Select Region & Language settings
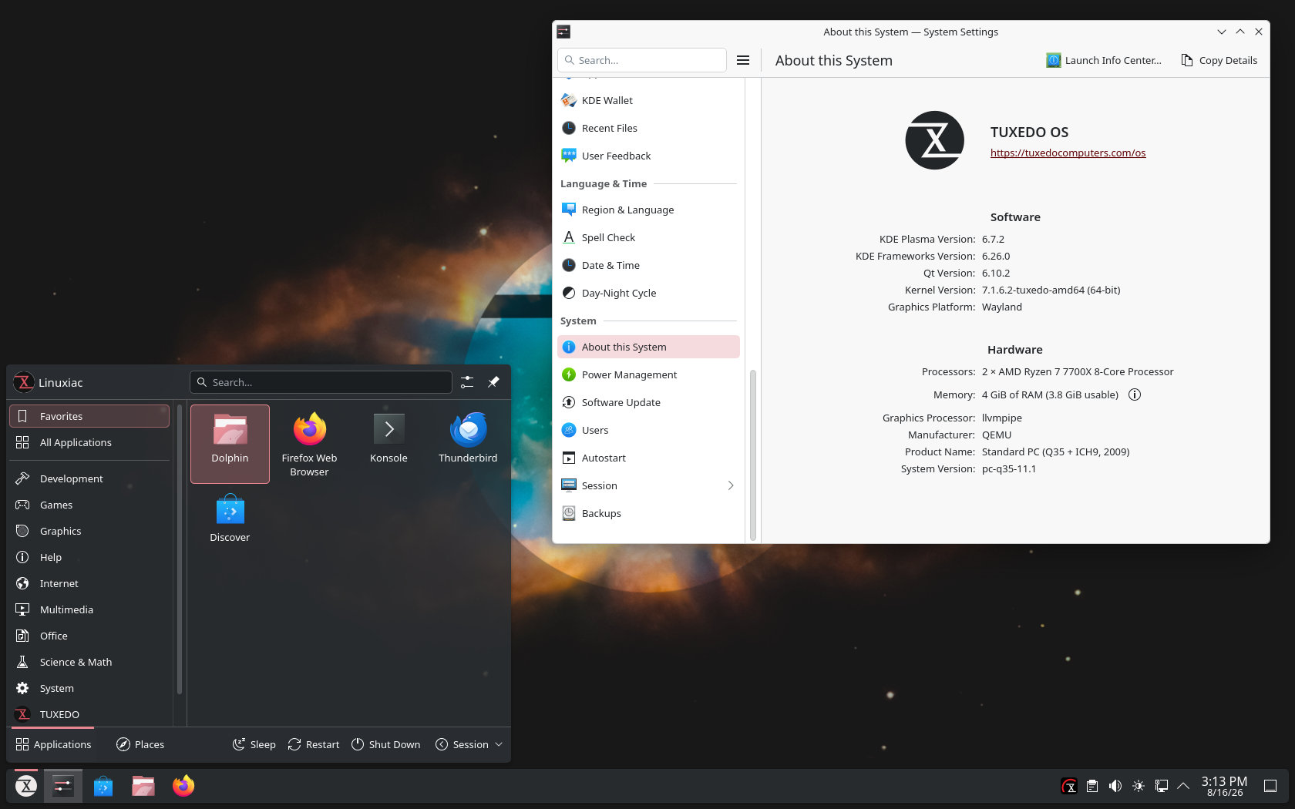The width and height of the screenshot is (1295, 809). coord(648,210)
